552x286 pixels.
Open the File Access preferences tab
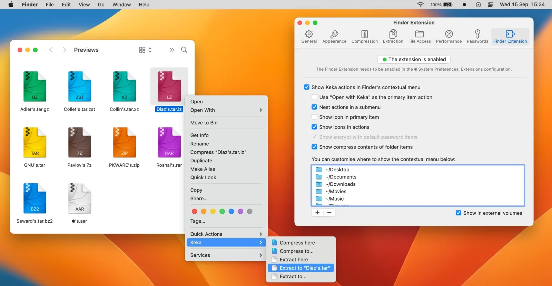tap(420, 36)
